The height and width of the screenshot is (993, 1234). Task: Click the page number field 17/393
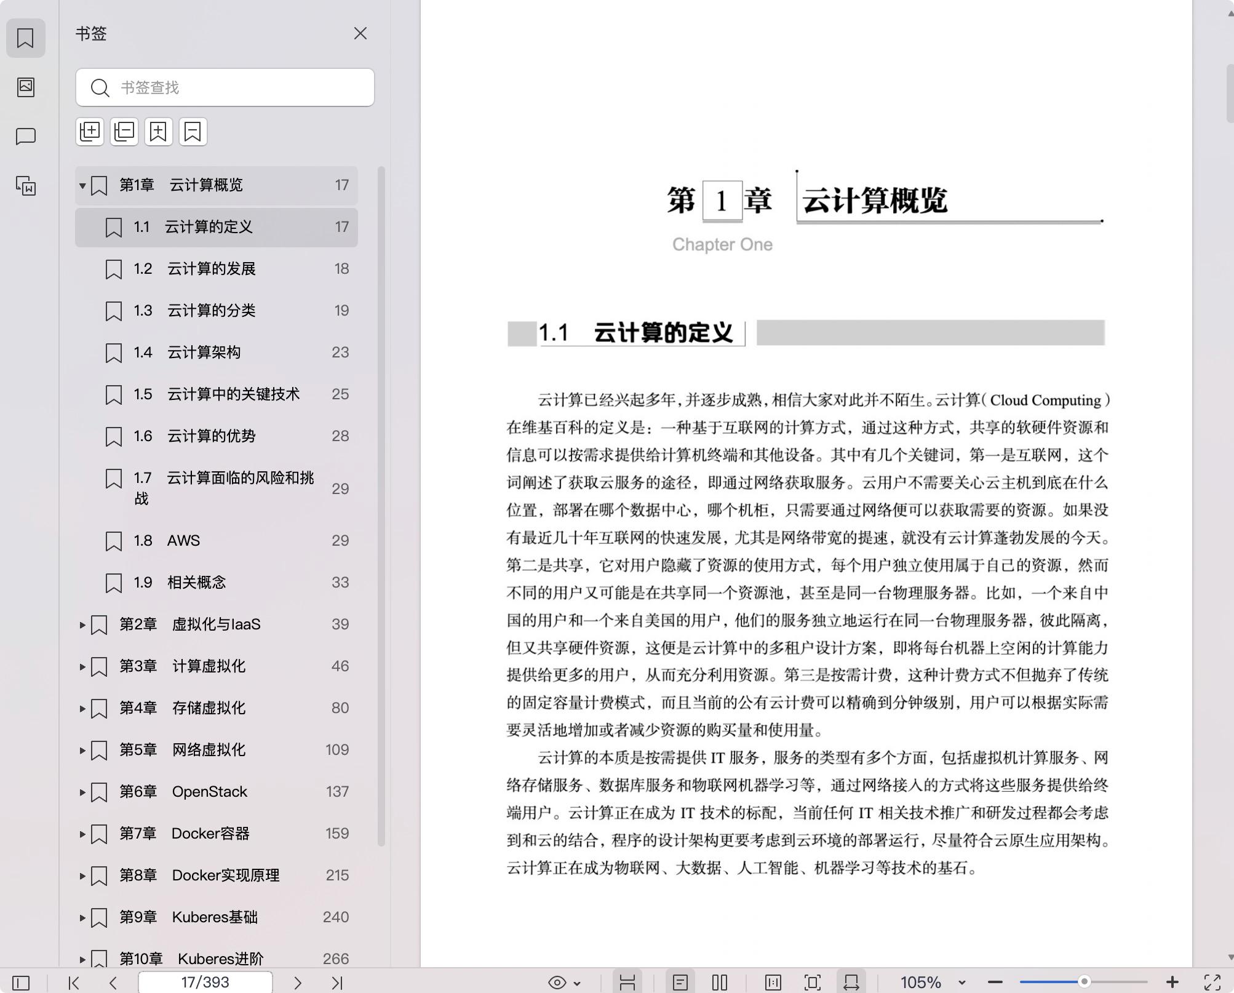[205, 983]
